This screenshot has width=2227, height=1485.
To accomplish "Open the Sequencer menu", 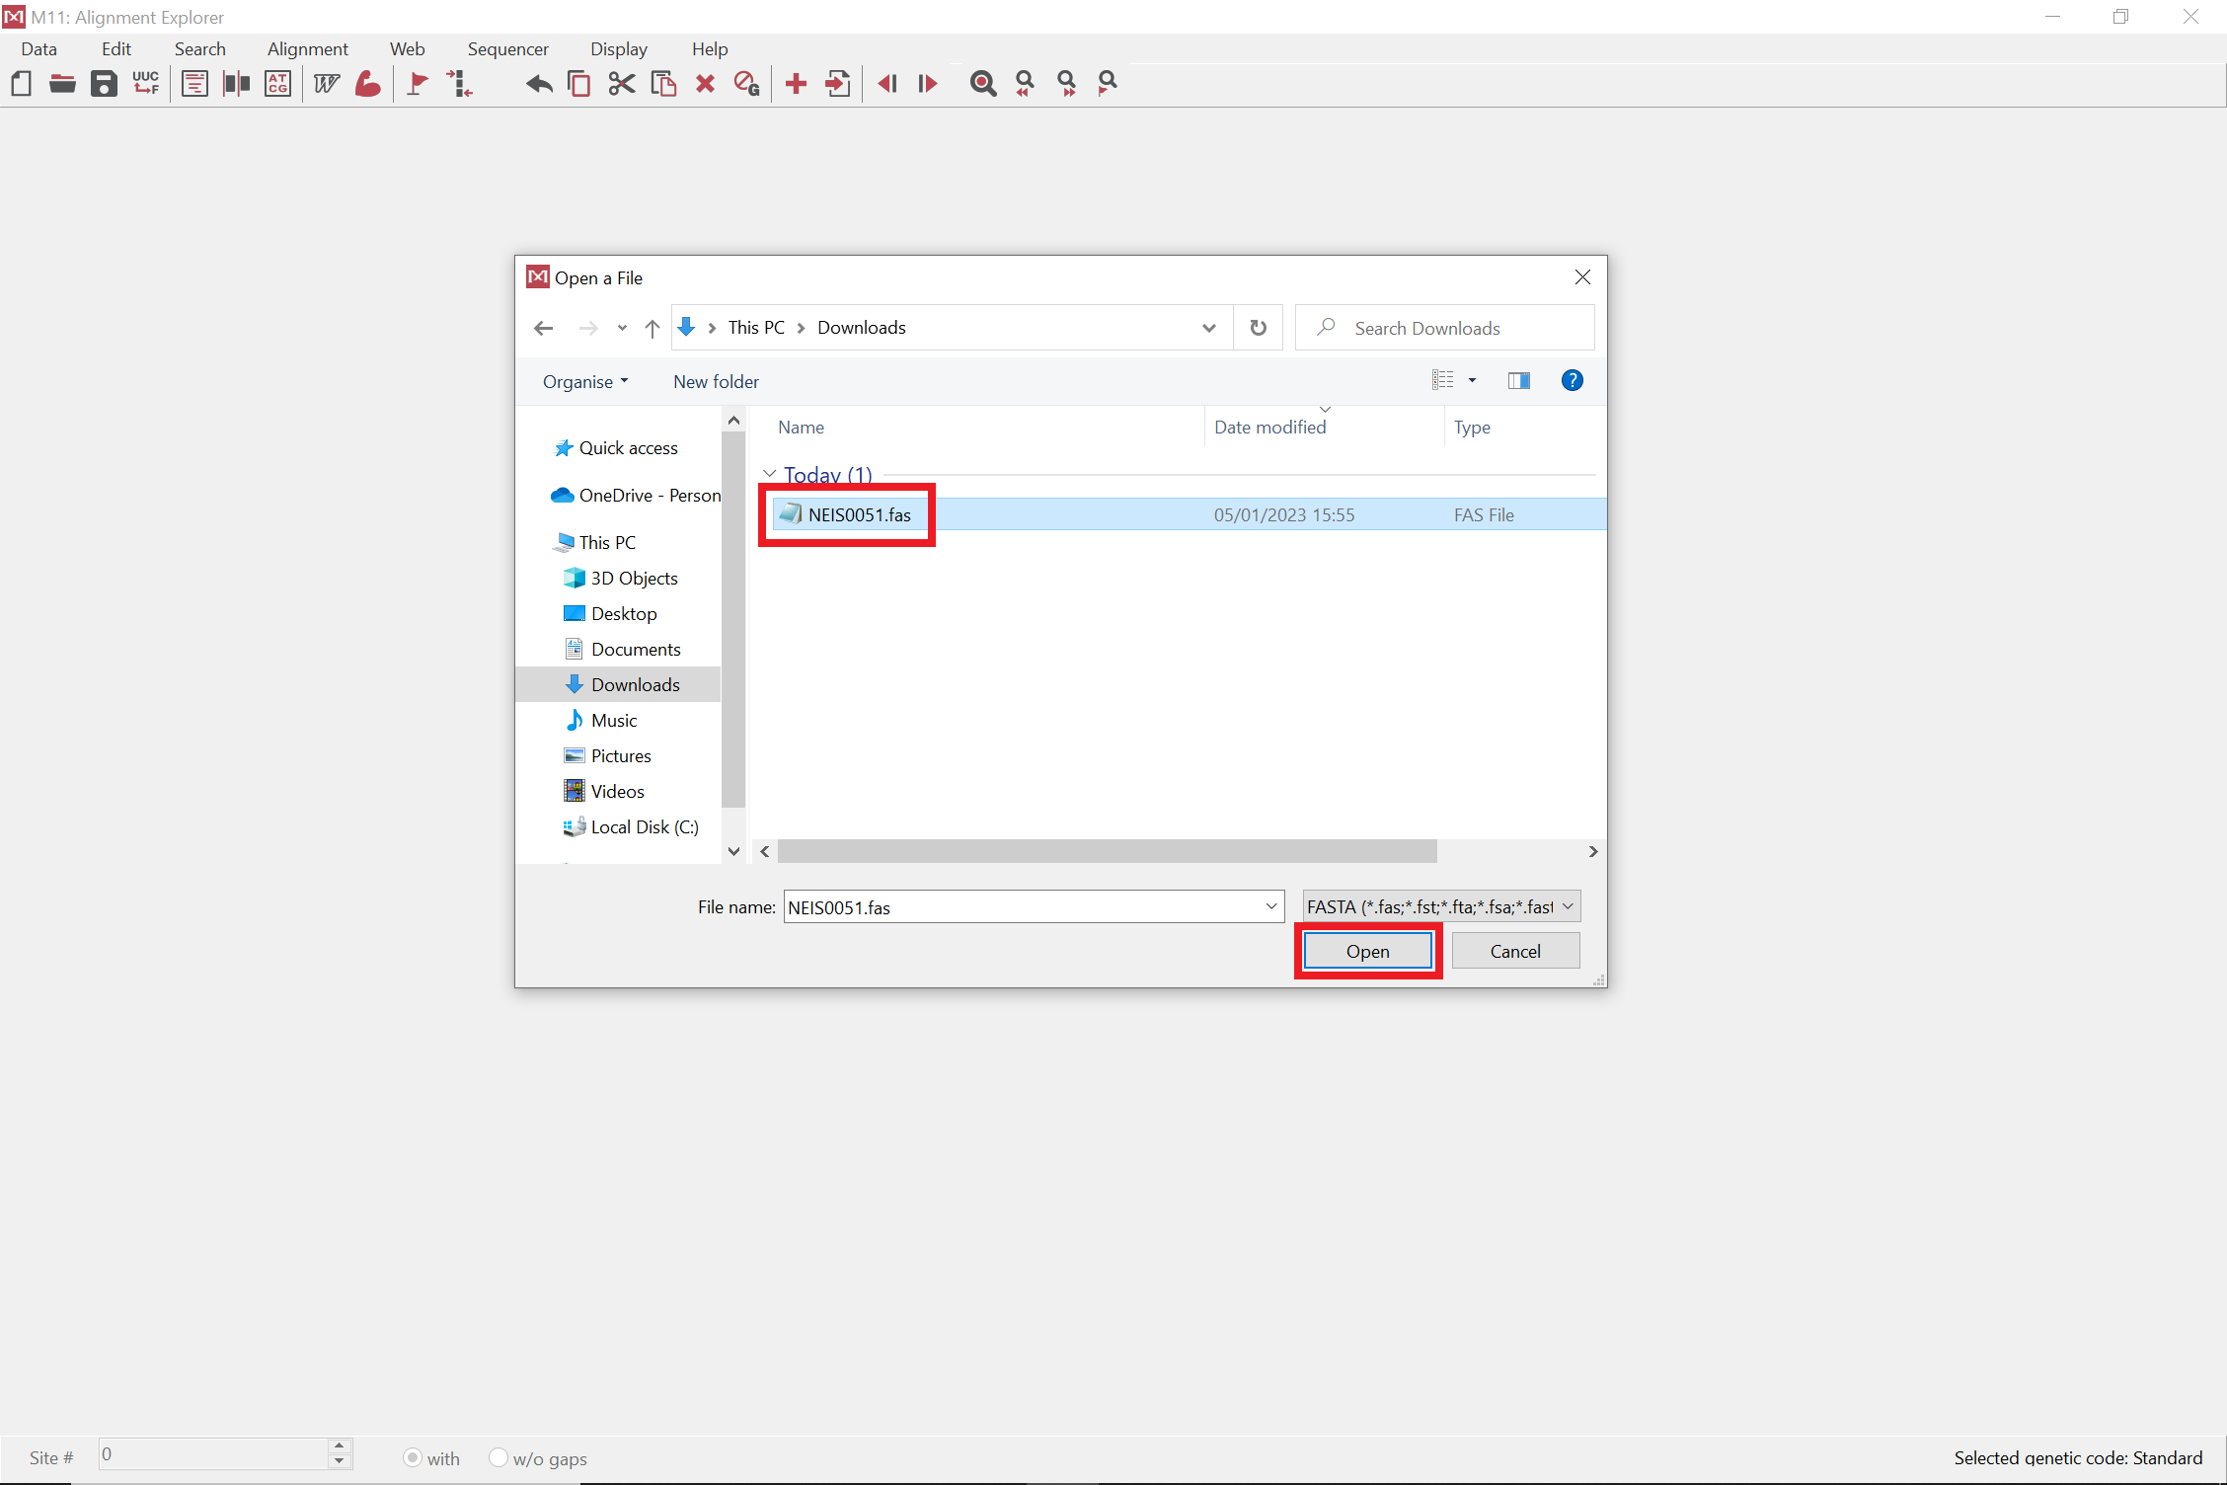I will pos(507,48).
